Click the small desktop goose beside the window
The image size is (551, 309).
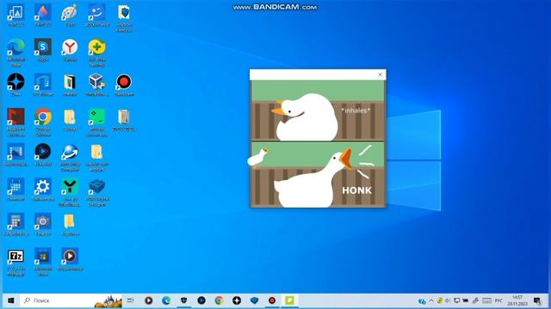(x=258, y=156)
